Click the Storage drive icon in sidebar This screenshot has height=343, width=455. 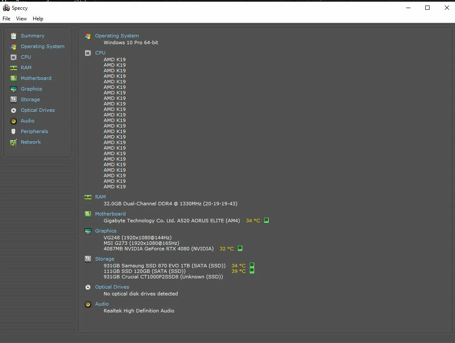[13, 99]
